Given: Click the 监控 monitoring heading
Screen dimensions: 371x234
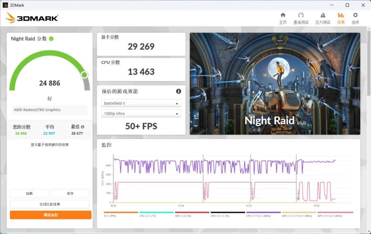Looking at the screenshot, I should [x=106, y=145].
